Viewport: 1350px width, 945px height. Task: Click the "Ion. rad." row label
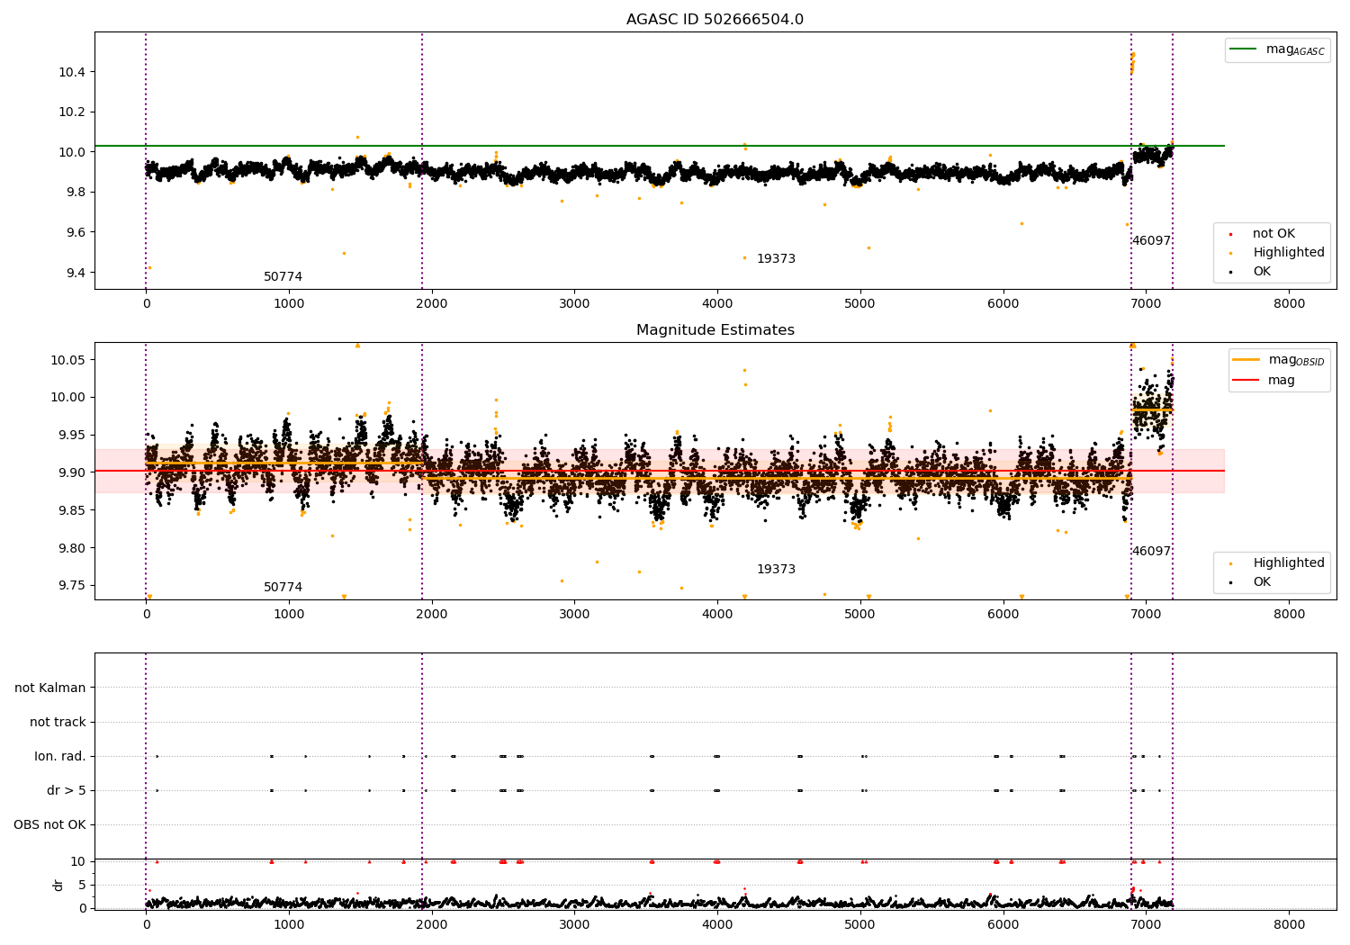pos(60,757)
